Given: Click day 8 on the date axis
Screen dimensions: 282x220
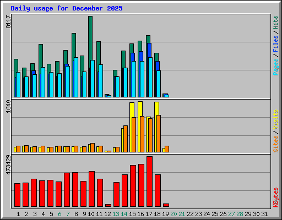Looking at the screenshot, I should (x=76, y=214).
